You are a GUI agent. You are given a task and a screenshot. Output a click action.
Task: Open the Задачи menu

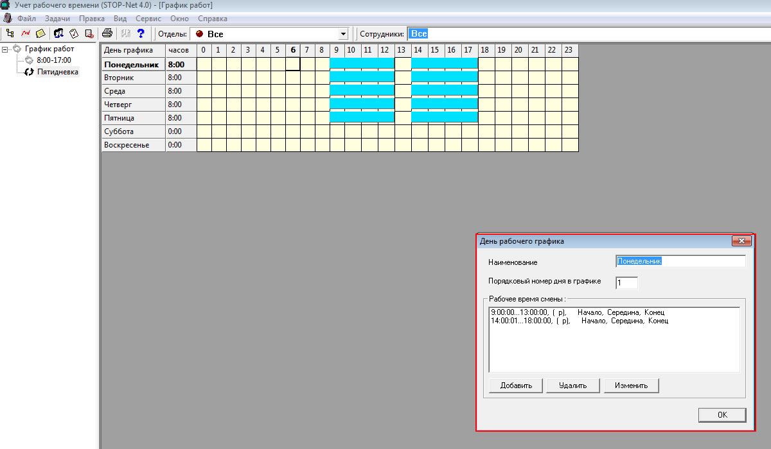(x=57, y=19)
